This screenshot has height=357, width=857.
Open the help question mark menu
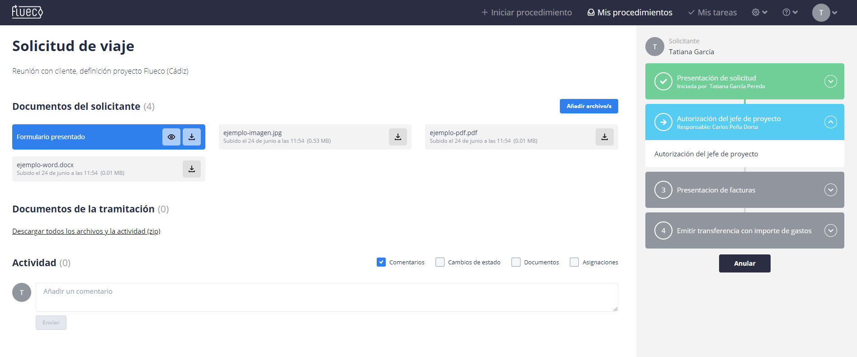(790, 12)
